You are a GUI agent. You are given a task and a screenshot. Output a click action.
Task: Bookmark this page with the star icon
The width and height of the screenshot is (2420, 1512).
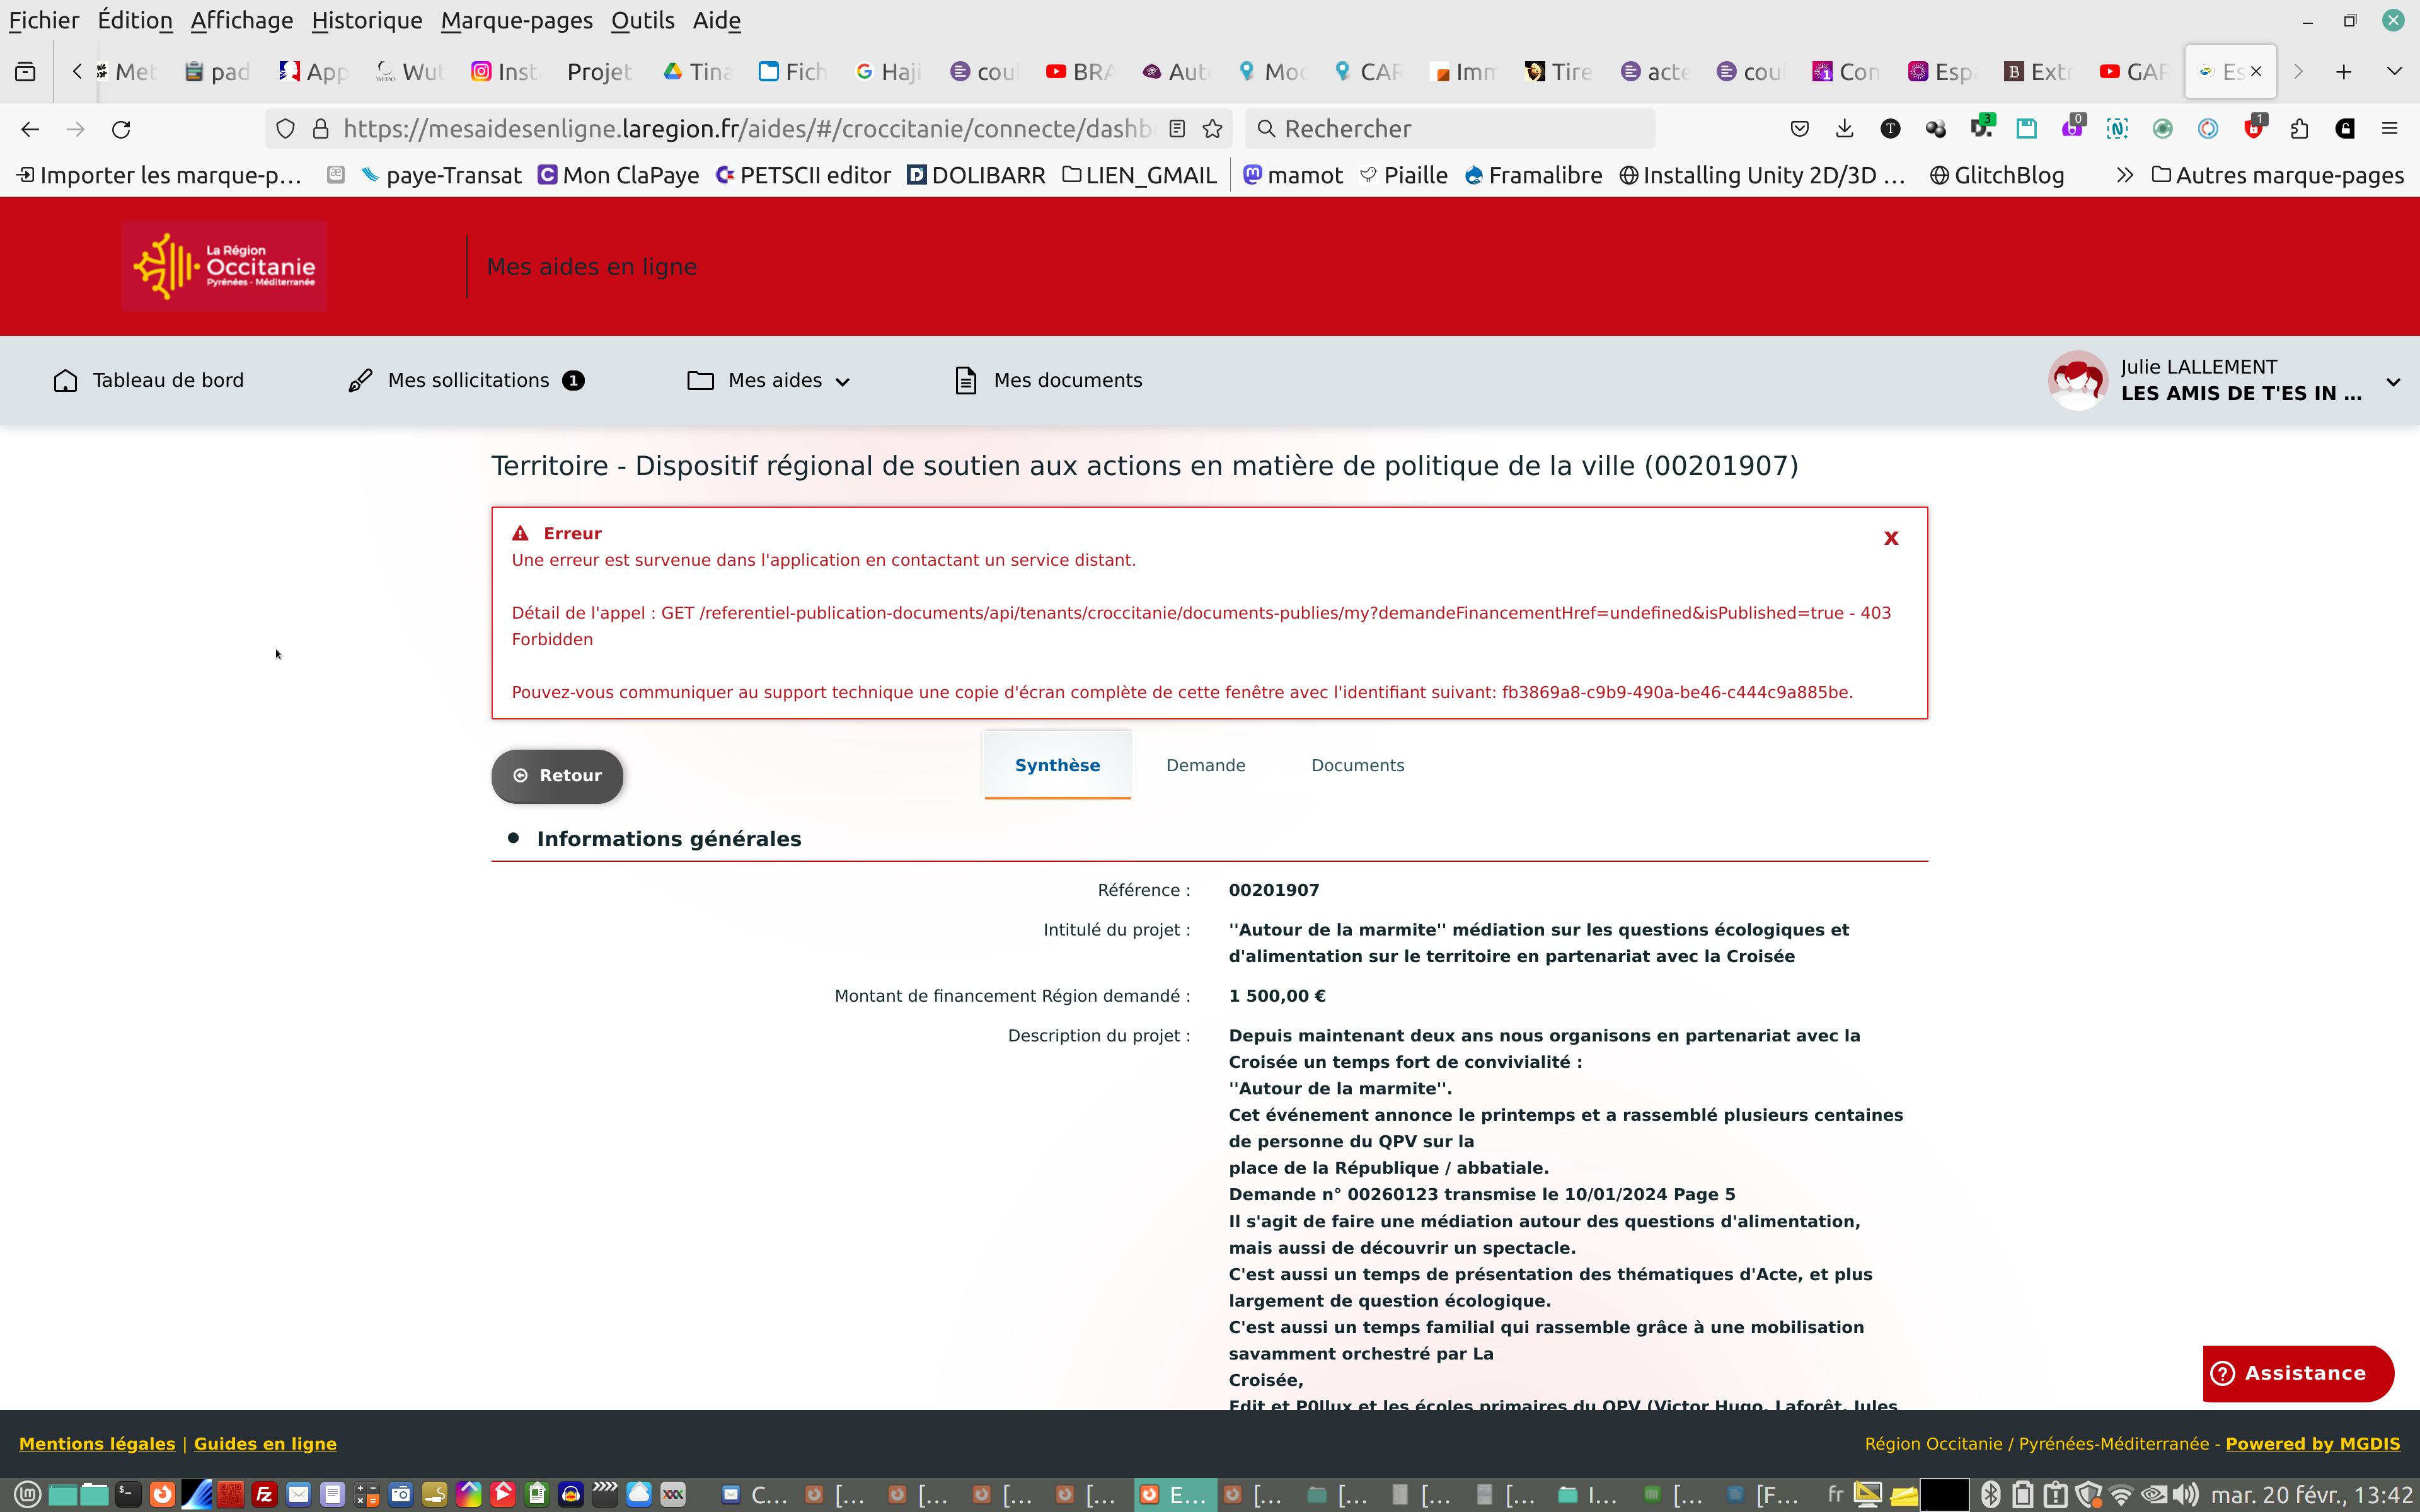(1212, 129)
